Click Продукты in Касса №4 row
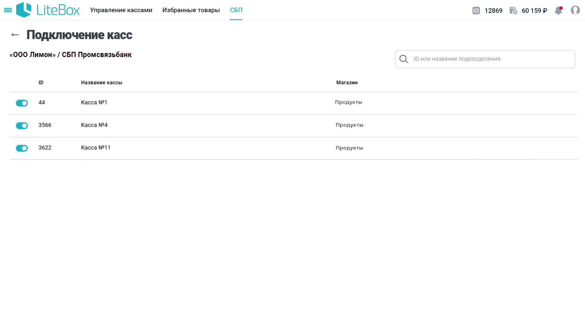The width and height of the screenshot is (585, 329). [x=349, y=125]
